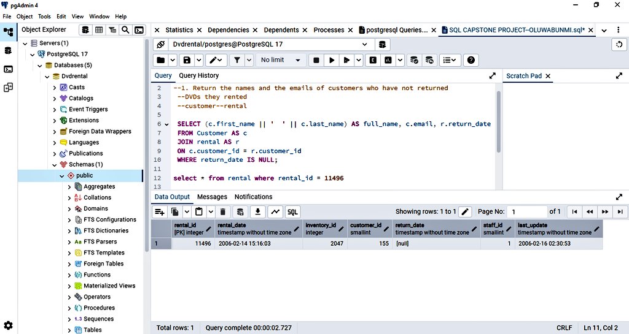This screenshot has height=334, width=629.
Task: Click the Stop query square button
Action: (316, 60)
